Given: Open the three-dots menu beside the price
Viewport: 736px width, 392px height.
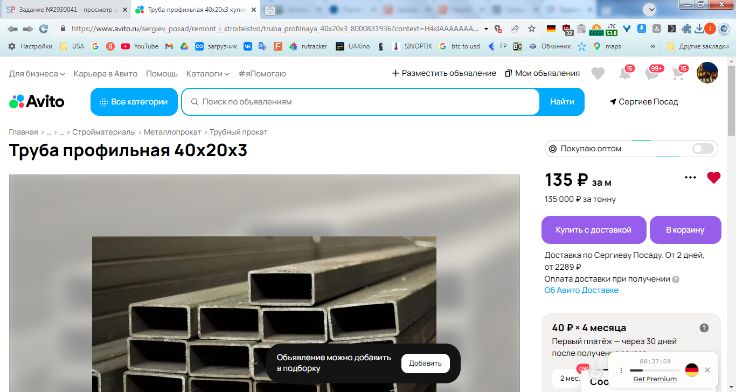Looking at the screenshot, I should click(x=690, y=178).
